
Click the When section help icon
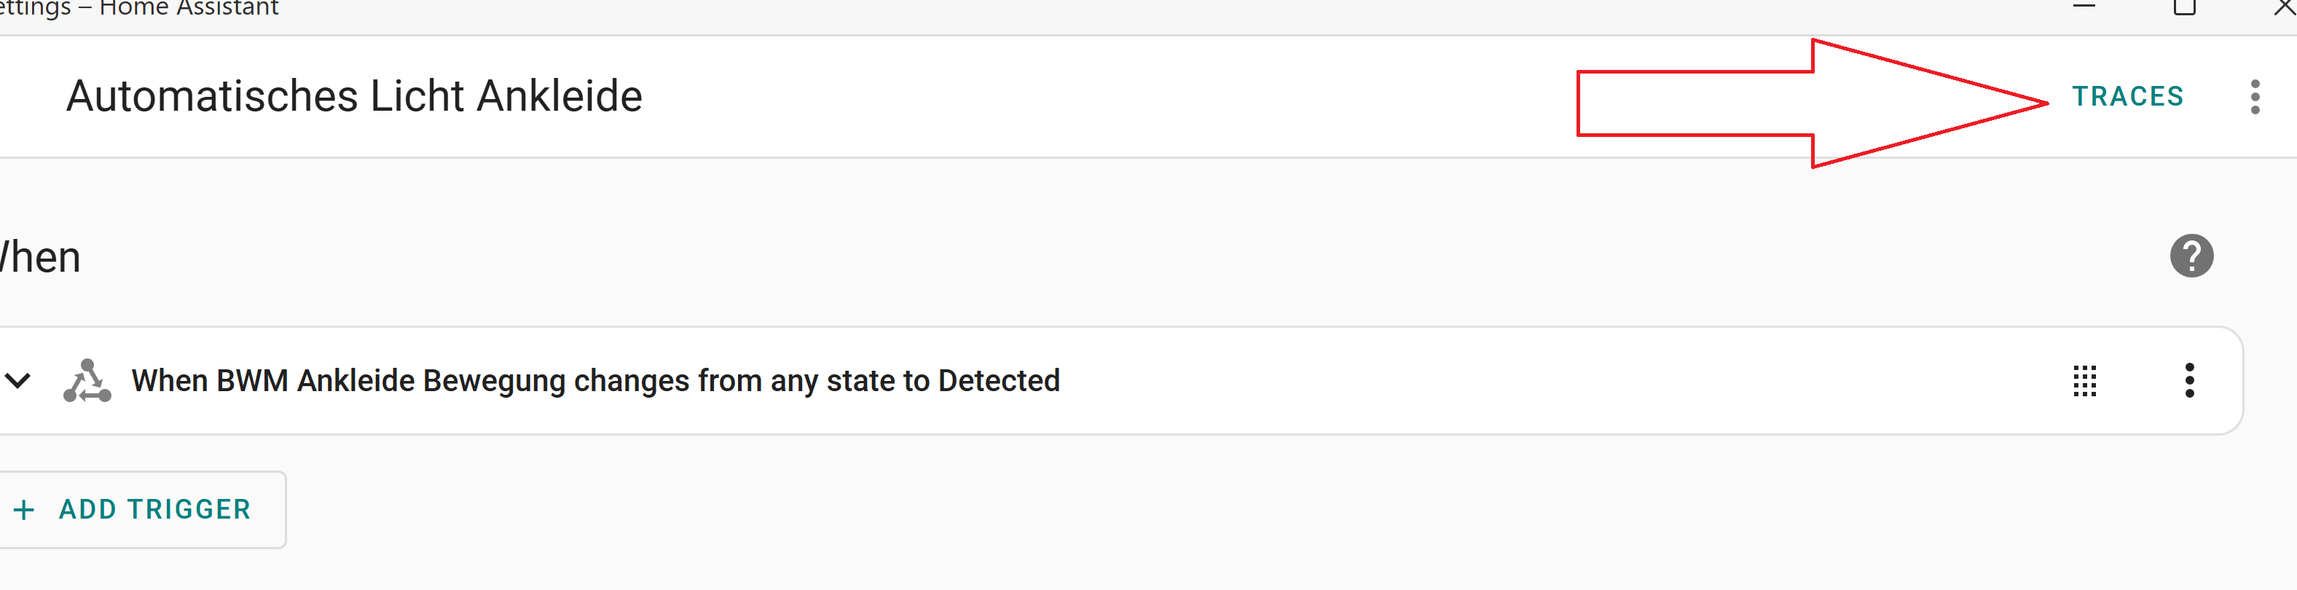tap(2191, 256)
